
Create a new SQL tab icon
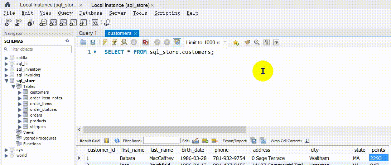(x=9, y=23)
